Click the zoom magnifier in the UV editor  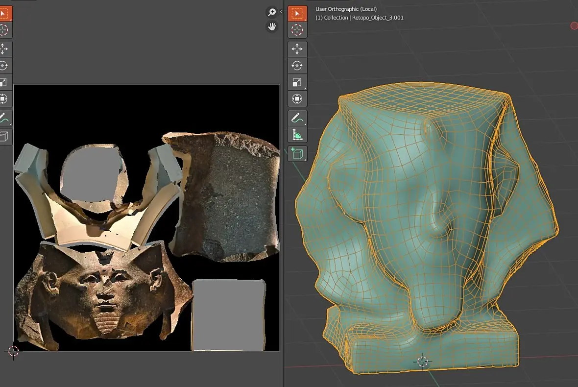[x=272, y=12]
